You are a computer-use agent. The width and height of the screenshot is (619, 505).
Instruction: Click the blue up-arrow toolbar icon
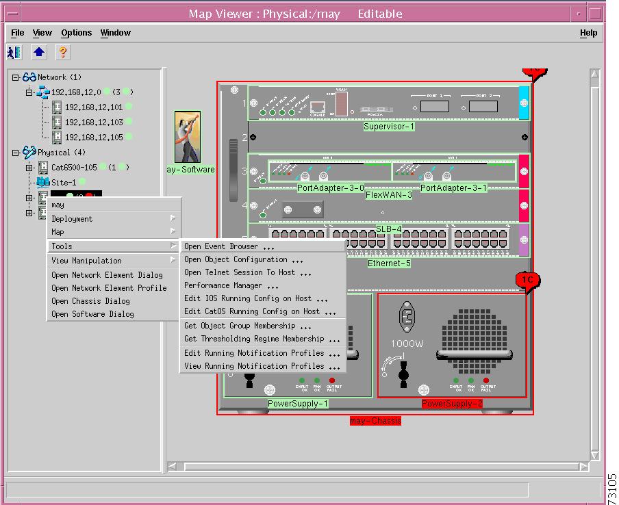coord(38,53)
